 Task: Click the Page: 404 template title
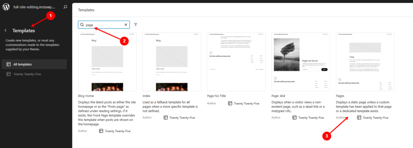pyautogui.click(x=278, y=96)
